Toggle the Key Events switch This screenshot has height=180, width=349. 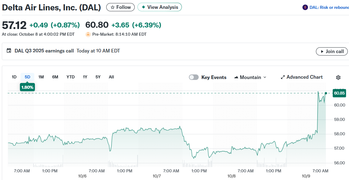point(194,77)
